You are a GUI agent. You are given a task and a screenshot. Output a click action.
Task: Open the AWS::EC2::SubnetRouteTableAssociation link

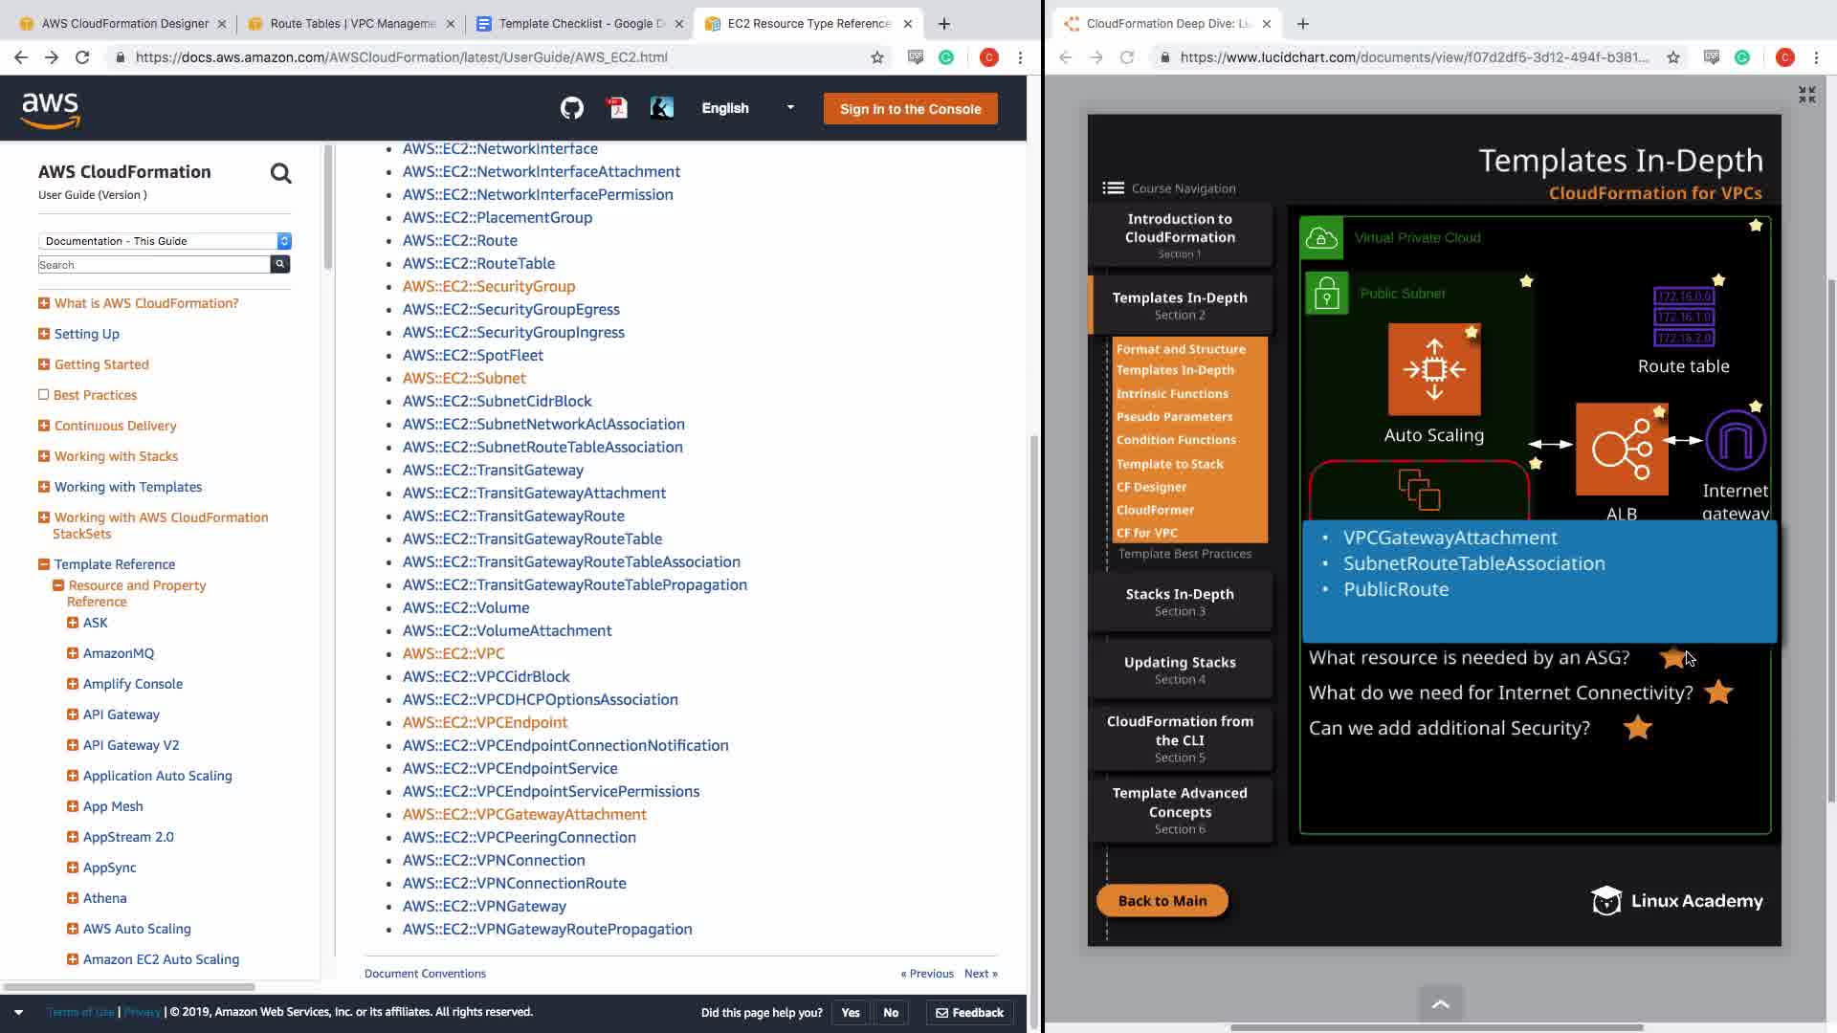[x=542, y=447]
